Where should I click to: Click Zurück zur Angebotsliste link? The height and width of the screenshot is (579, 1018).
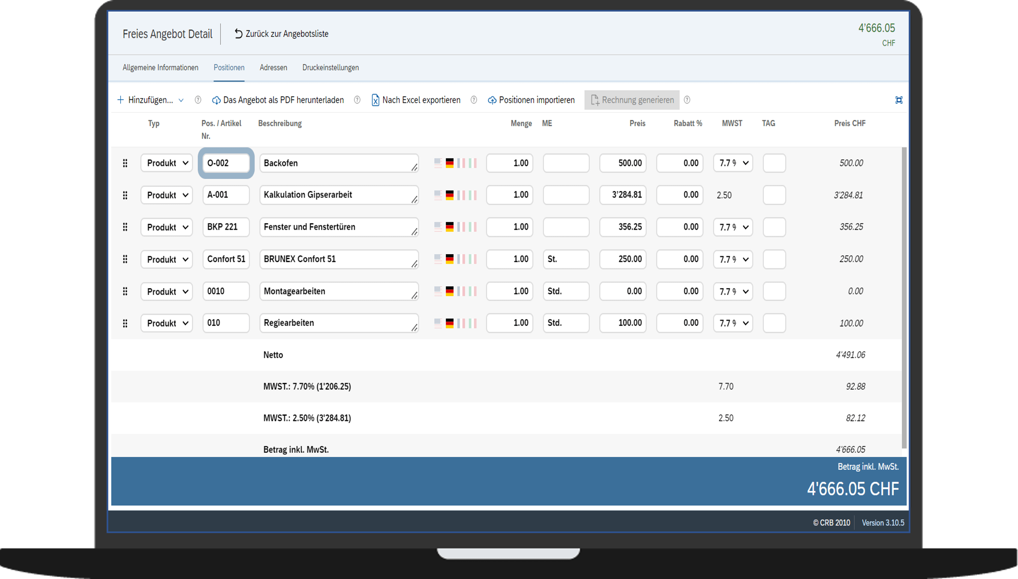(x=281, y=34)
